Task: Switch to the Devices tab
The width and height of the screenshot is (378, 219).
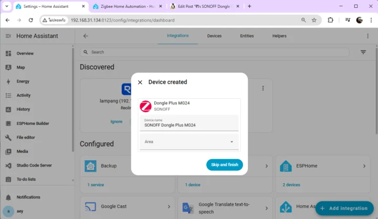Action: pos(214,36)
